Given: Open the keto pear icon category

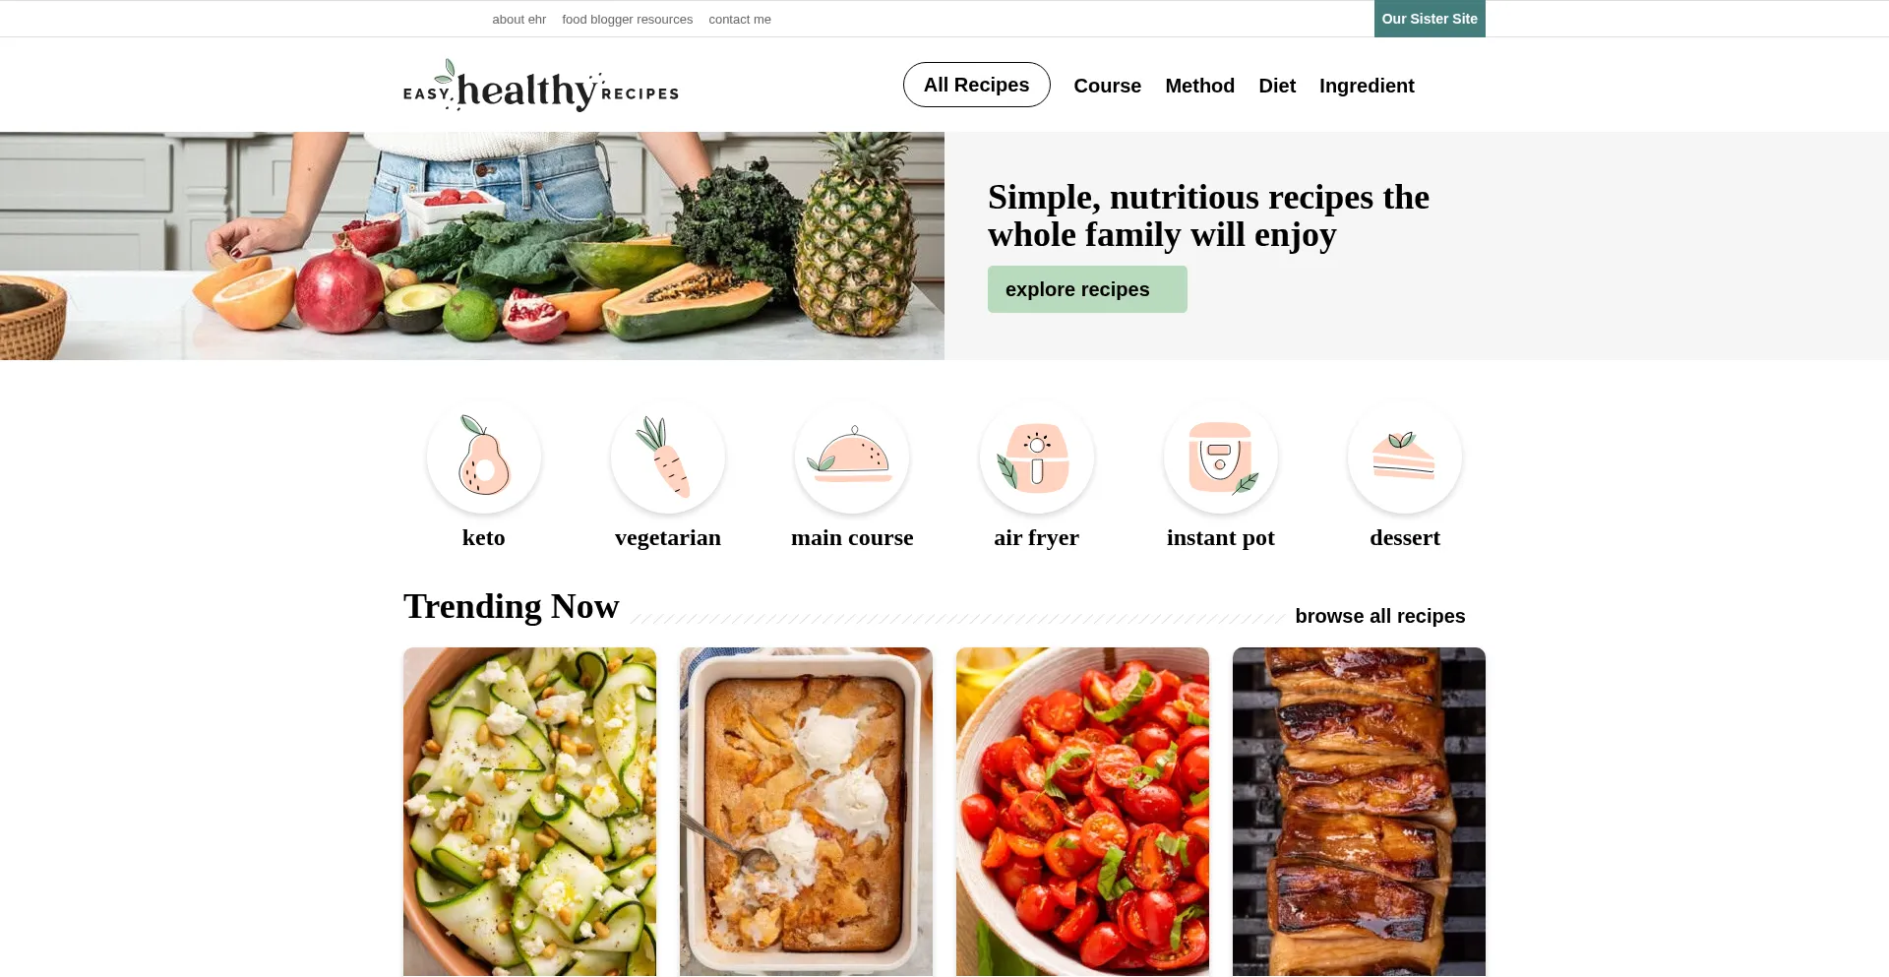Looking at the screenshot, I should coord(483,457).
